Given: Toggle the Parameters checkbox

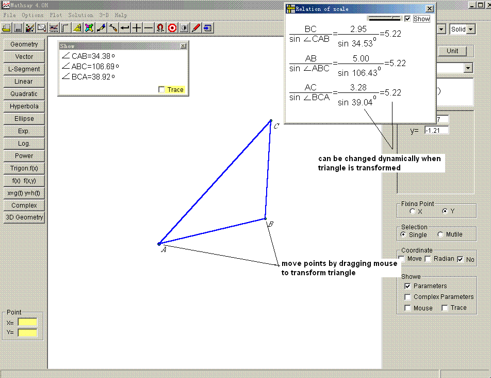Looking at the screenshot, I should 407,286.
